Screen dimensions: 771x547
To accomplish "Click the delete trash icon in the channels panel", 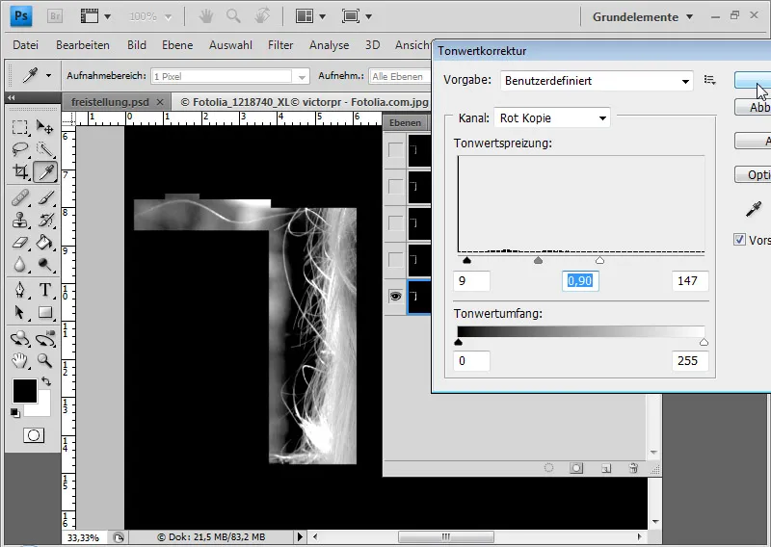I will pyautogui.click(x=633, y=468).
